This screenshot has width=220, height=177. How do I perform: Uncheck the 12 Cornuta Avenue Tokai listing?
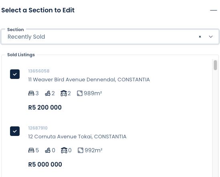point(15,131)
